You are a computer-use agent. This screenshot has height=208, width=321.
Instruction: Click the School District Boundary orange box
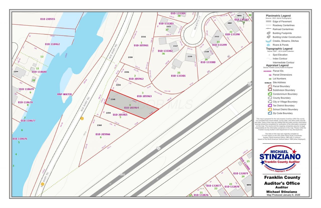[270, 110]
